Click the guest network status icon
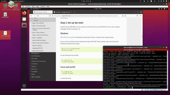 [x=159, y=9]
